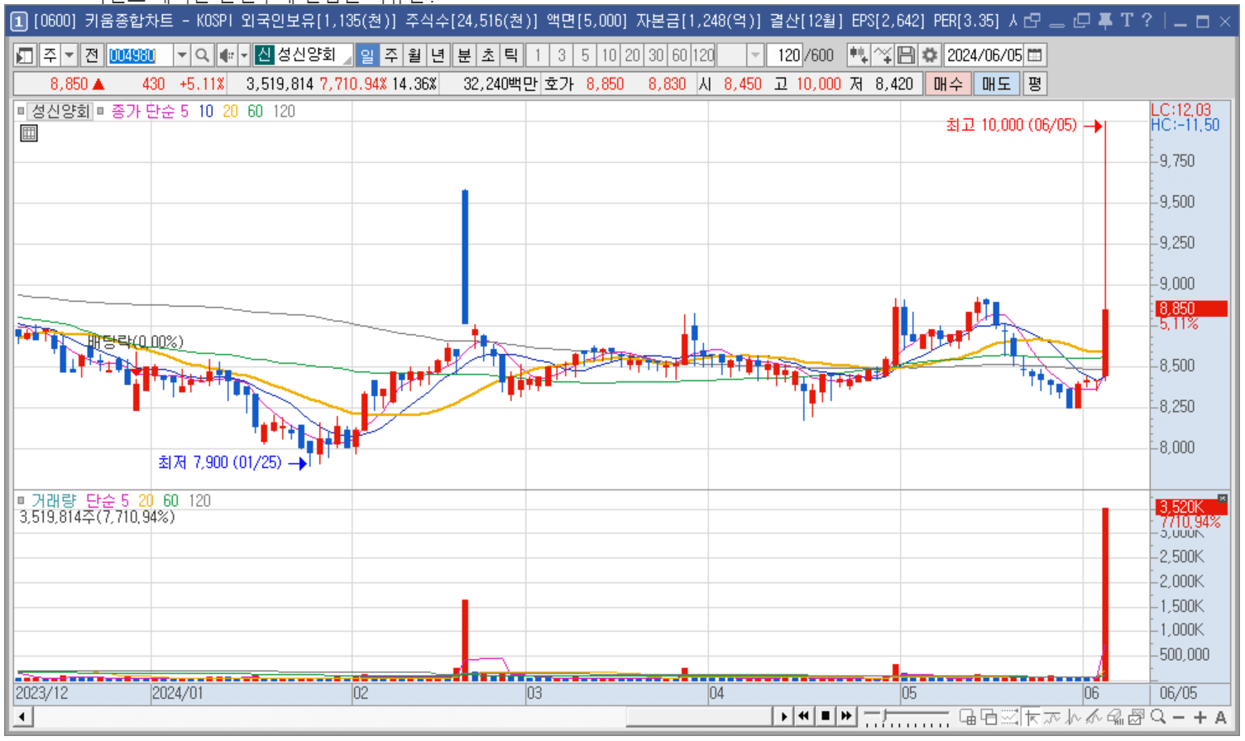Switch to 초 second period
Screen dimensions: 1245x741
coord(488,55)
